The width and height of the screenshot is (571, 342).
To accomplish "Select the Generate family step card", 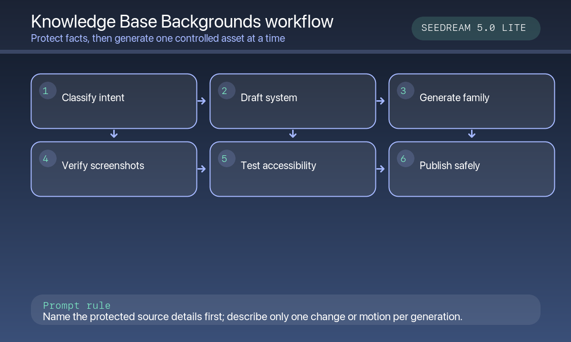I will (x=472, y=101).
